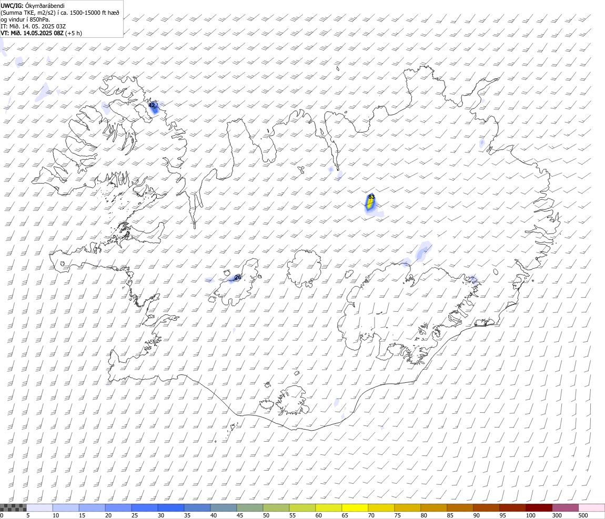
Task: Click the legend label '80'
Action: (x=423, y=515)
